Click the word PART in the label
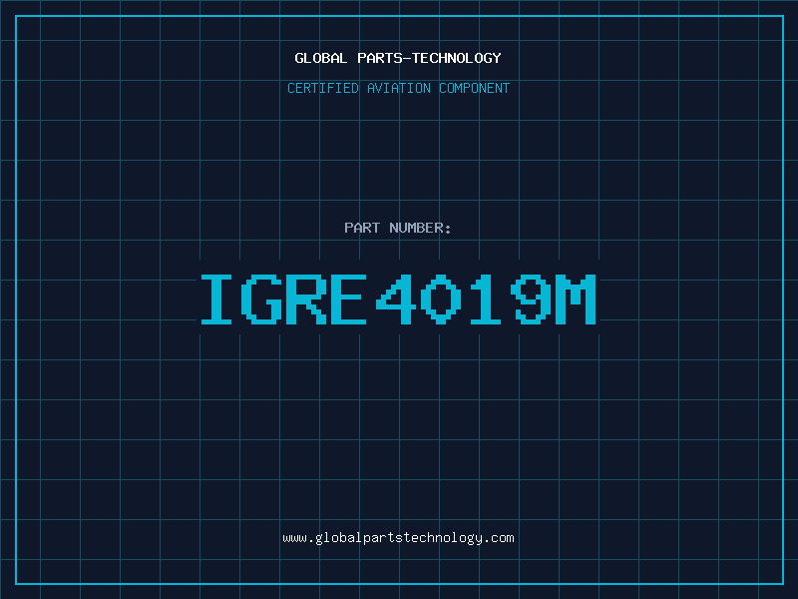Screen dimensions: 798x599 (x=363, y=228)
